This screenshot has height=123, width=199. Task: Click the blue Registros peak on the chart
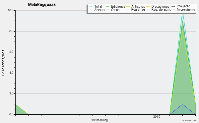point(182,104)
